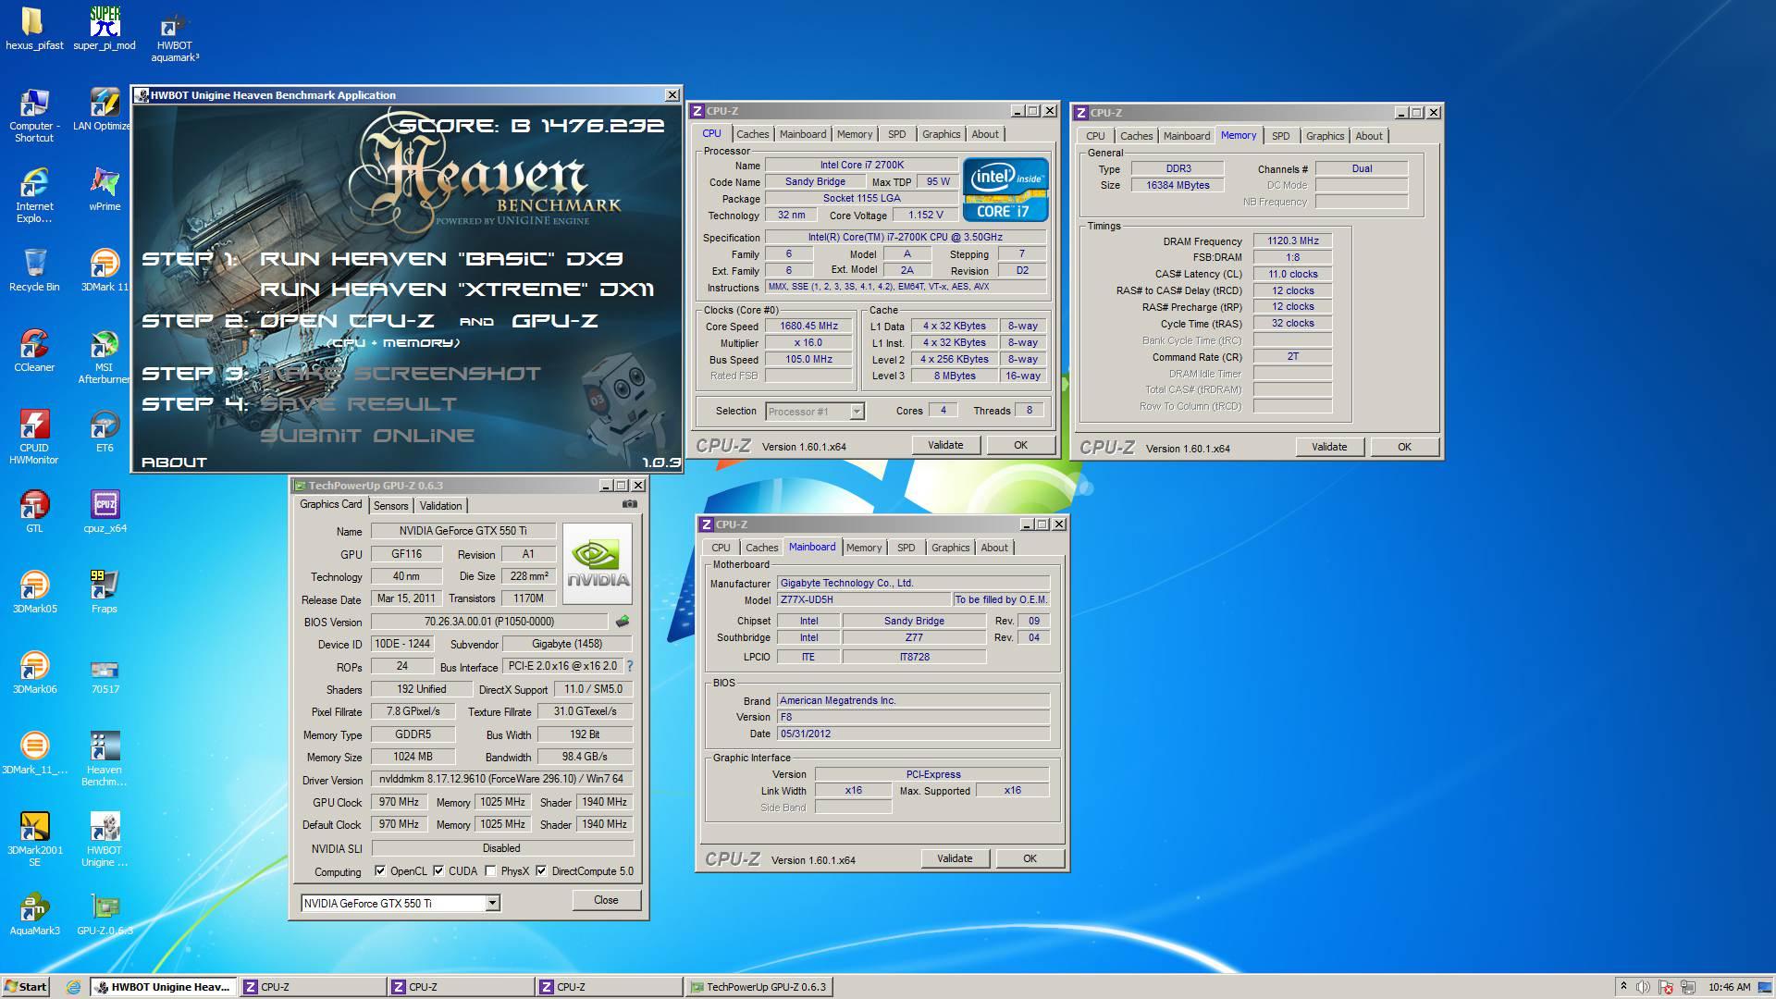Switch to Validation tab in GPU-Z
Viewport: 1776px width, 999px height.
point(440,506)
